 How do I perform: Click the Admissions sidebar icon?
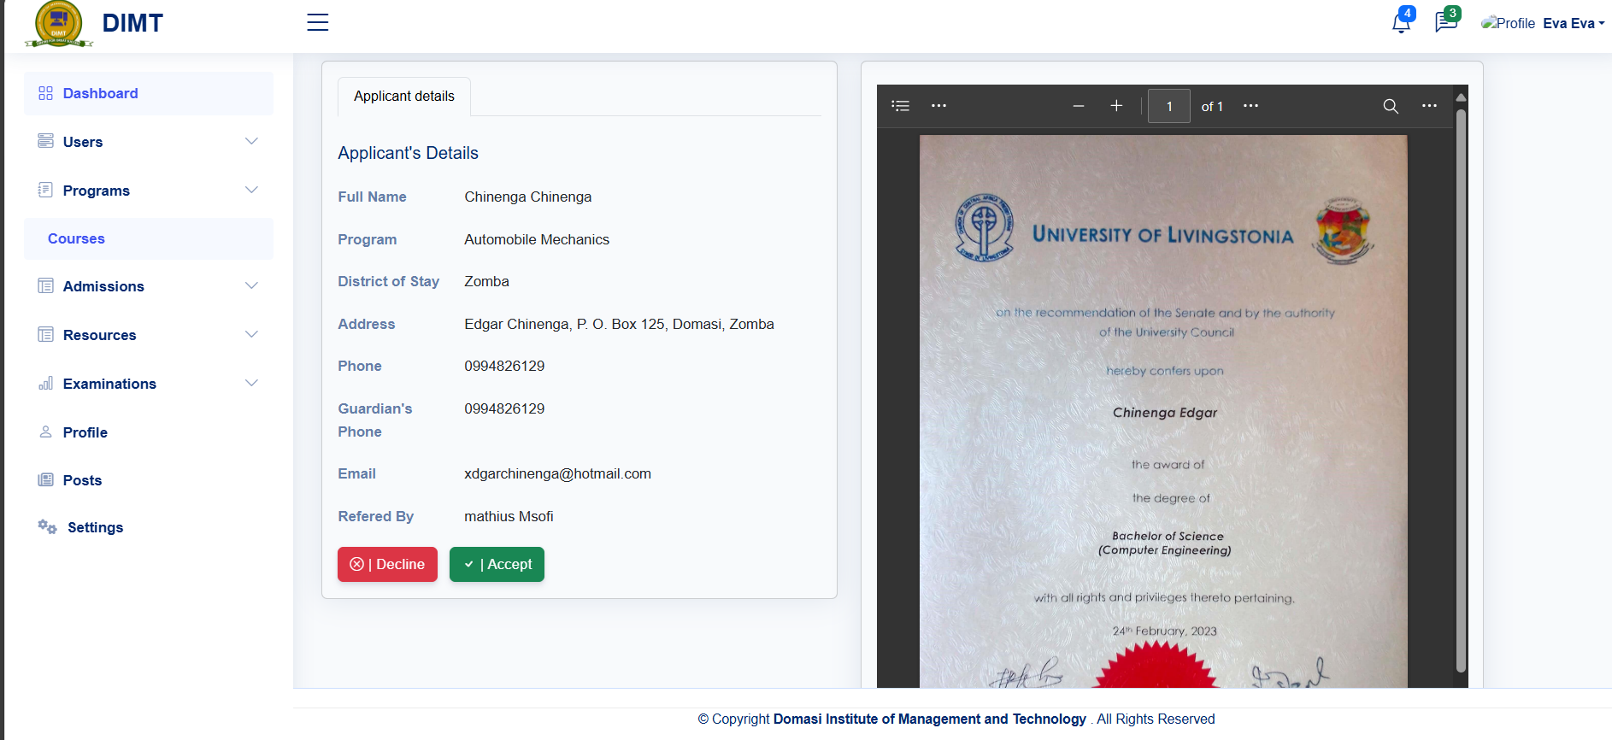(x=45, y=285)
